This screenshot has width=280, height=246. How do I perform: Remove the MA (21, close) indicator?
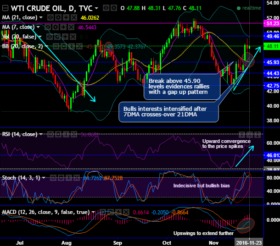pyautogui.click(x=74, y=17)
